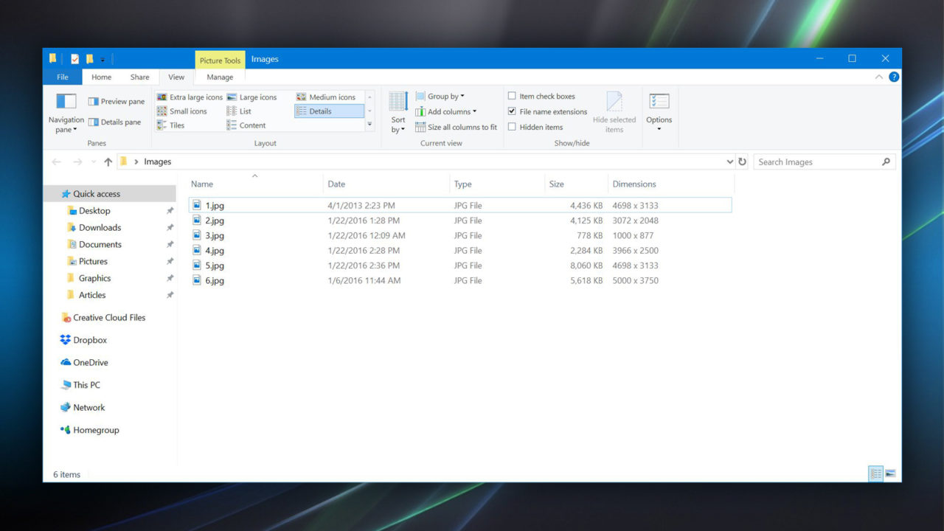Viewport: 944px width, 531px height.
Task: Click inside the Search Images box
Action: pos(819,162)
